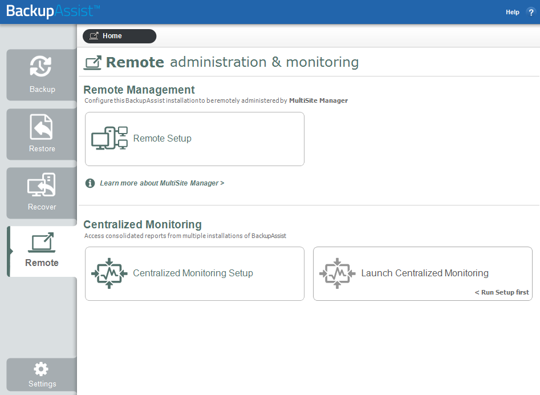Open Settings from the sidebar
This screenshot has height=395, width=540.
tap(42, 374)
